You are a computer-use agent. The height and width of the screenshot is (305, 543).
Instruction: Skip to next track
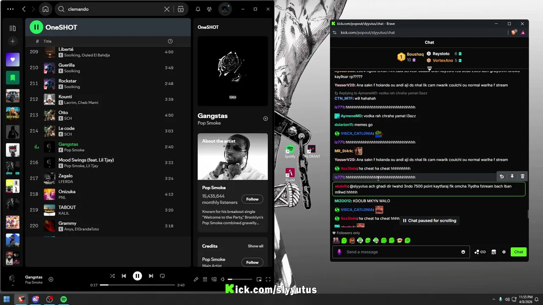151,276
